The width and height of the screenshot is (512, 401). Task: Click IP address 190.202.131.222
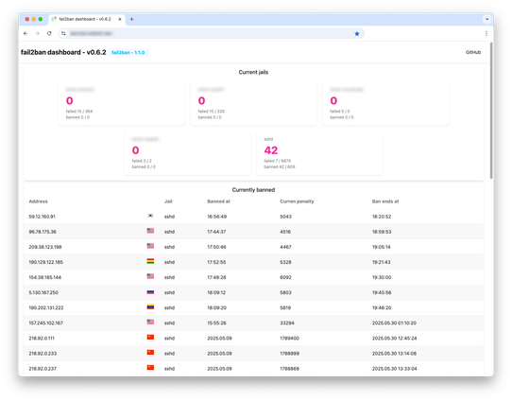pos(46,308)
